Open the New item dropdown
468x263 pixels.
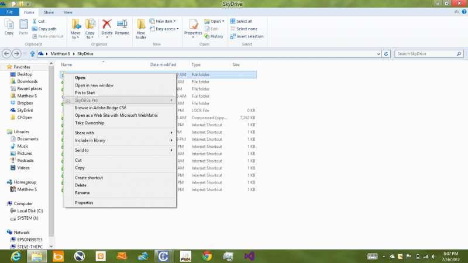163,21
